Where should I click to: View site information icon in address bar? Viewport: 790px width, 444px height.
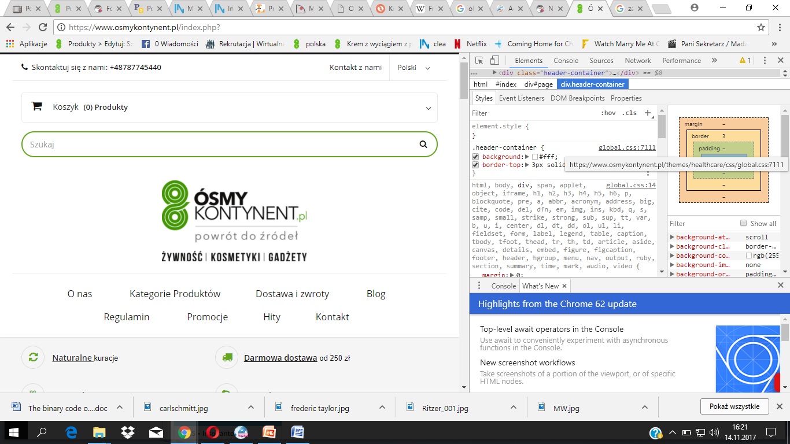(x=61, y=27)
